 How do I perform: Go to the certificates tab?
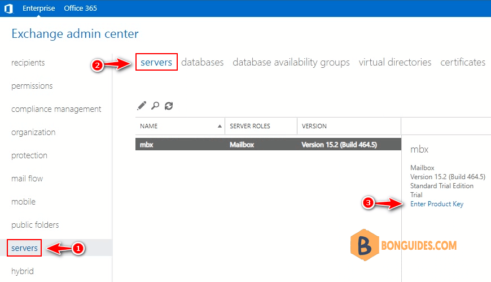pos(463,62)
